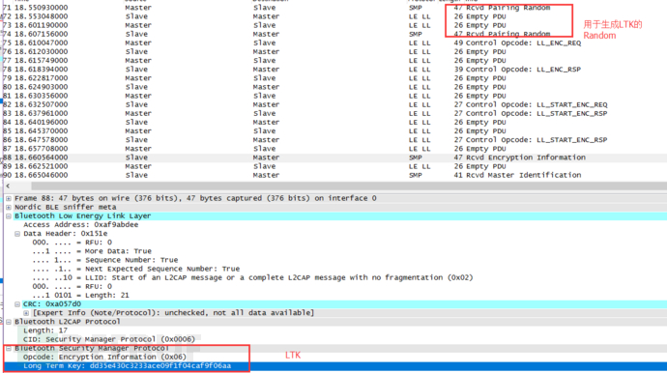Screen dimensions: 667x373
Task: Collapse Bluetooth L2CAP Protocol section
Action: (x=9, y=322)
